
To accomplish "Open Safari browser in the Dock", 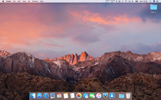I will 46,96.
